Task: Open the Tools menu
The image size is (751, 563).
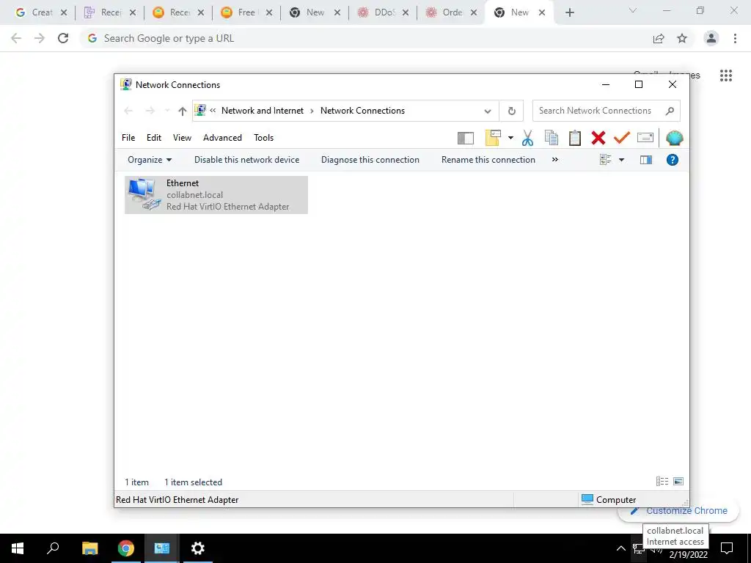Action: pyautogui.click(x=263, y=138)
